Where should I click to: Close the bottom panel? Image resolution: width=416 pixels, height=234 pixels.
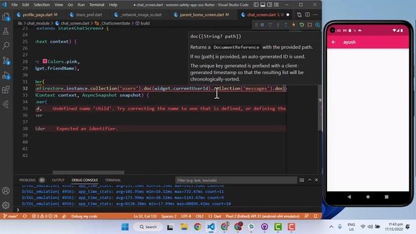(x=317, y=180)
